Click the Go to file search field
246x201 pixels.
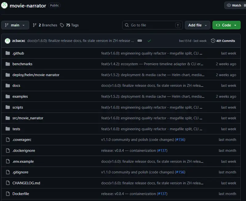(x=152, y=25)
